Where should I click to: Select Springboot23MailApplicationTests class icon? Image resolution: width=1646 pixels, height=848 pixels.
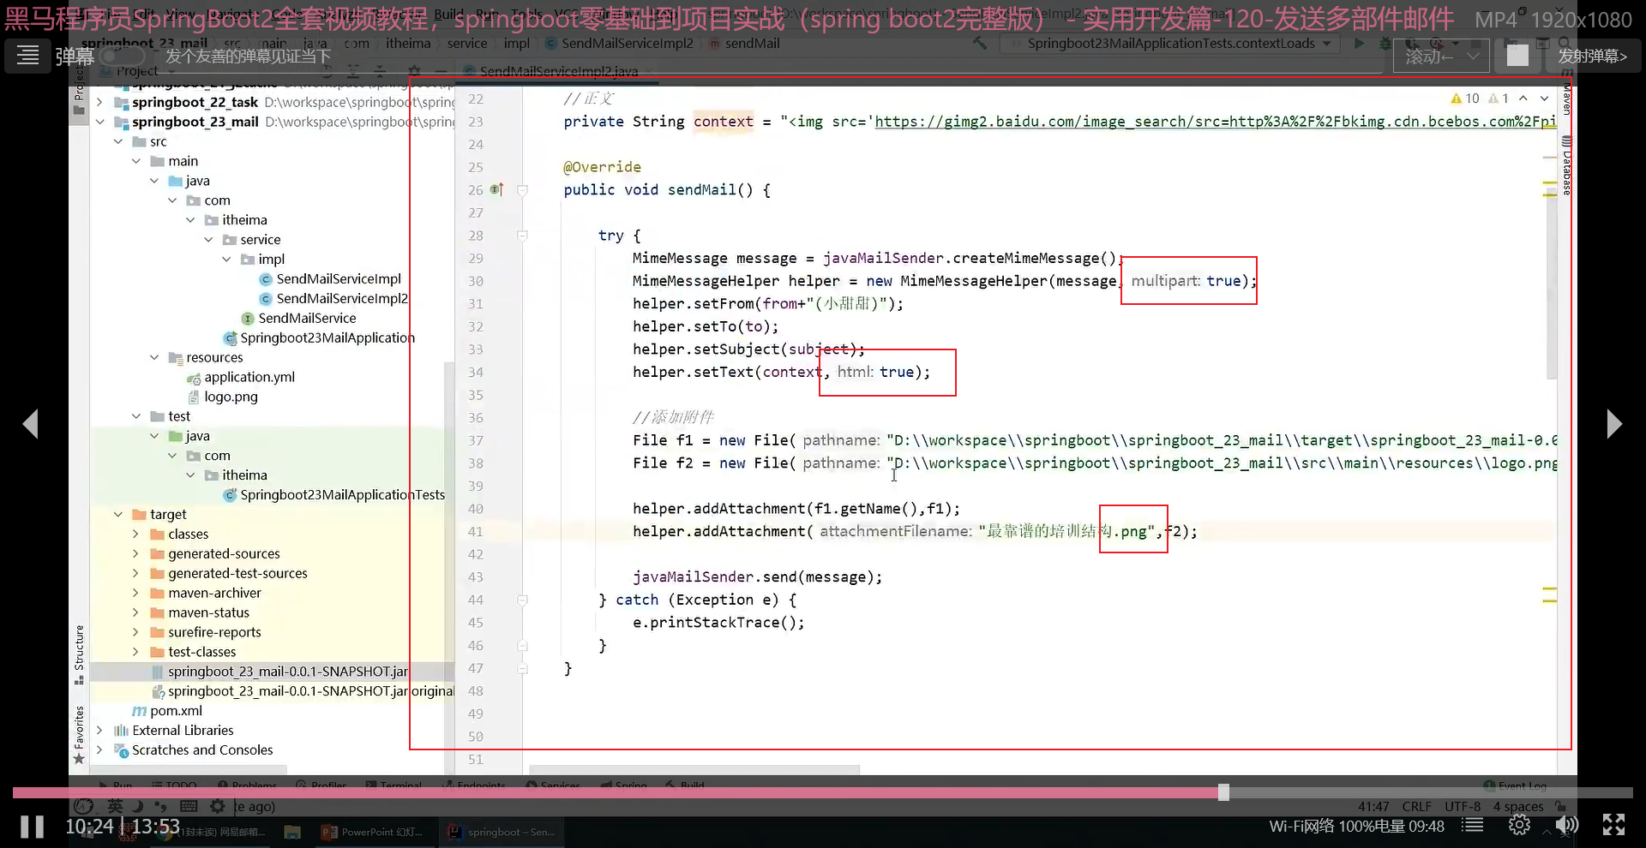pyautogui.click(x=230, y=495)
